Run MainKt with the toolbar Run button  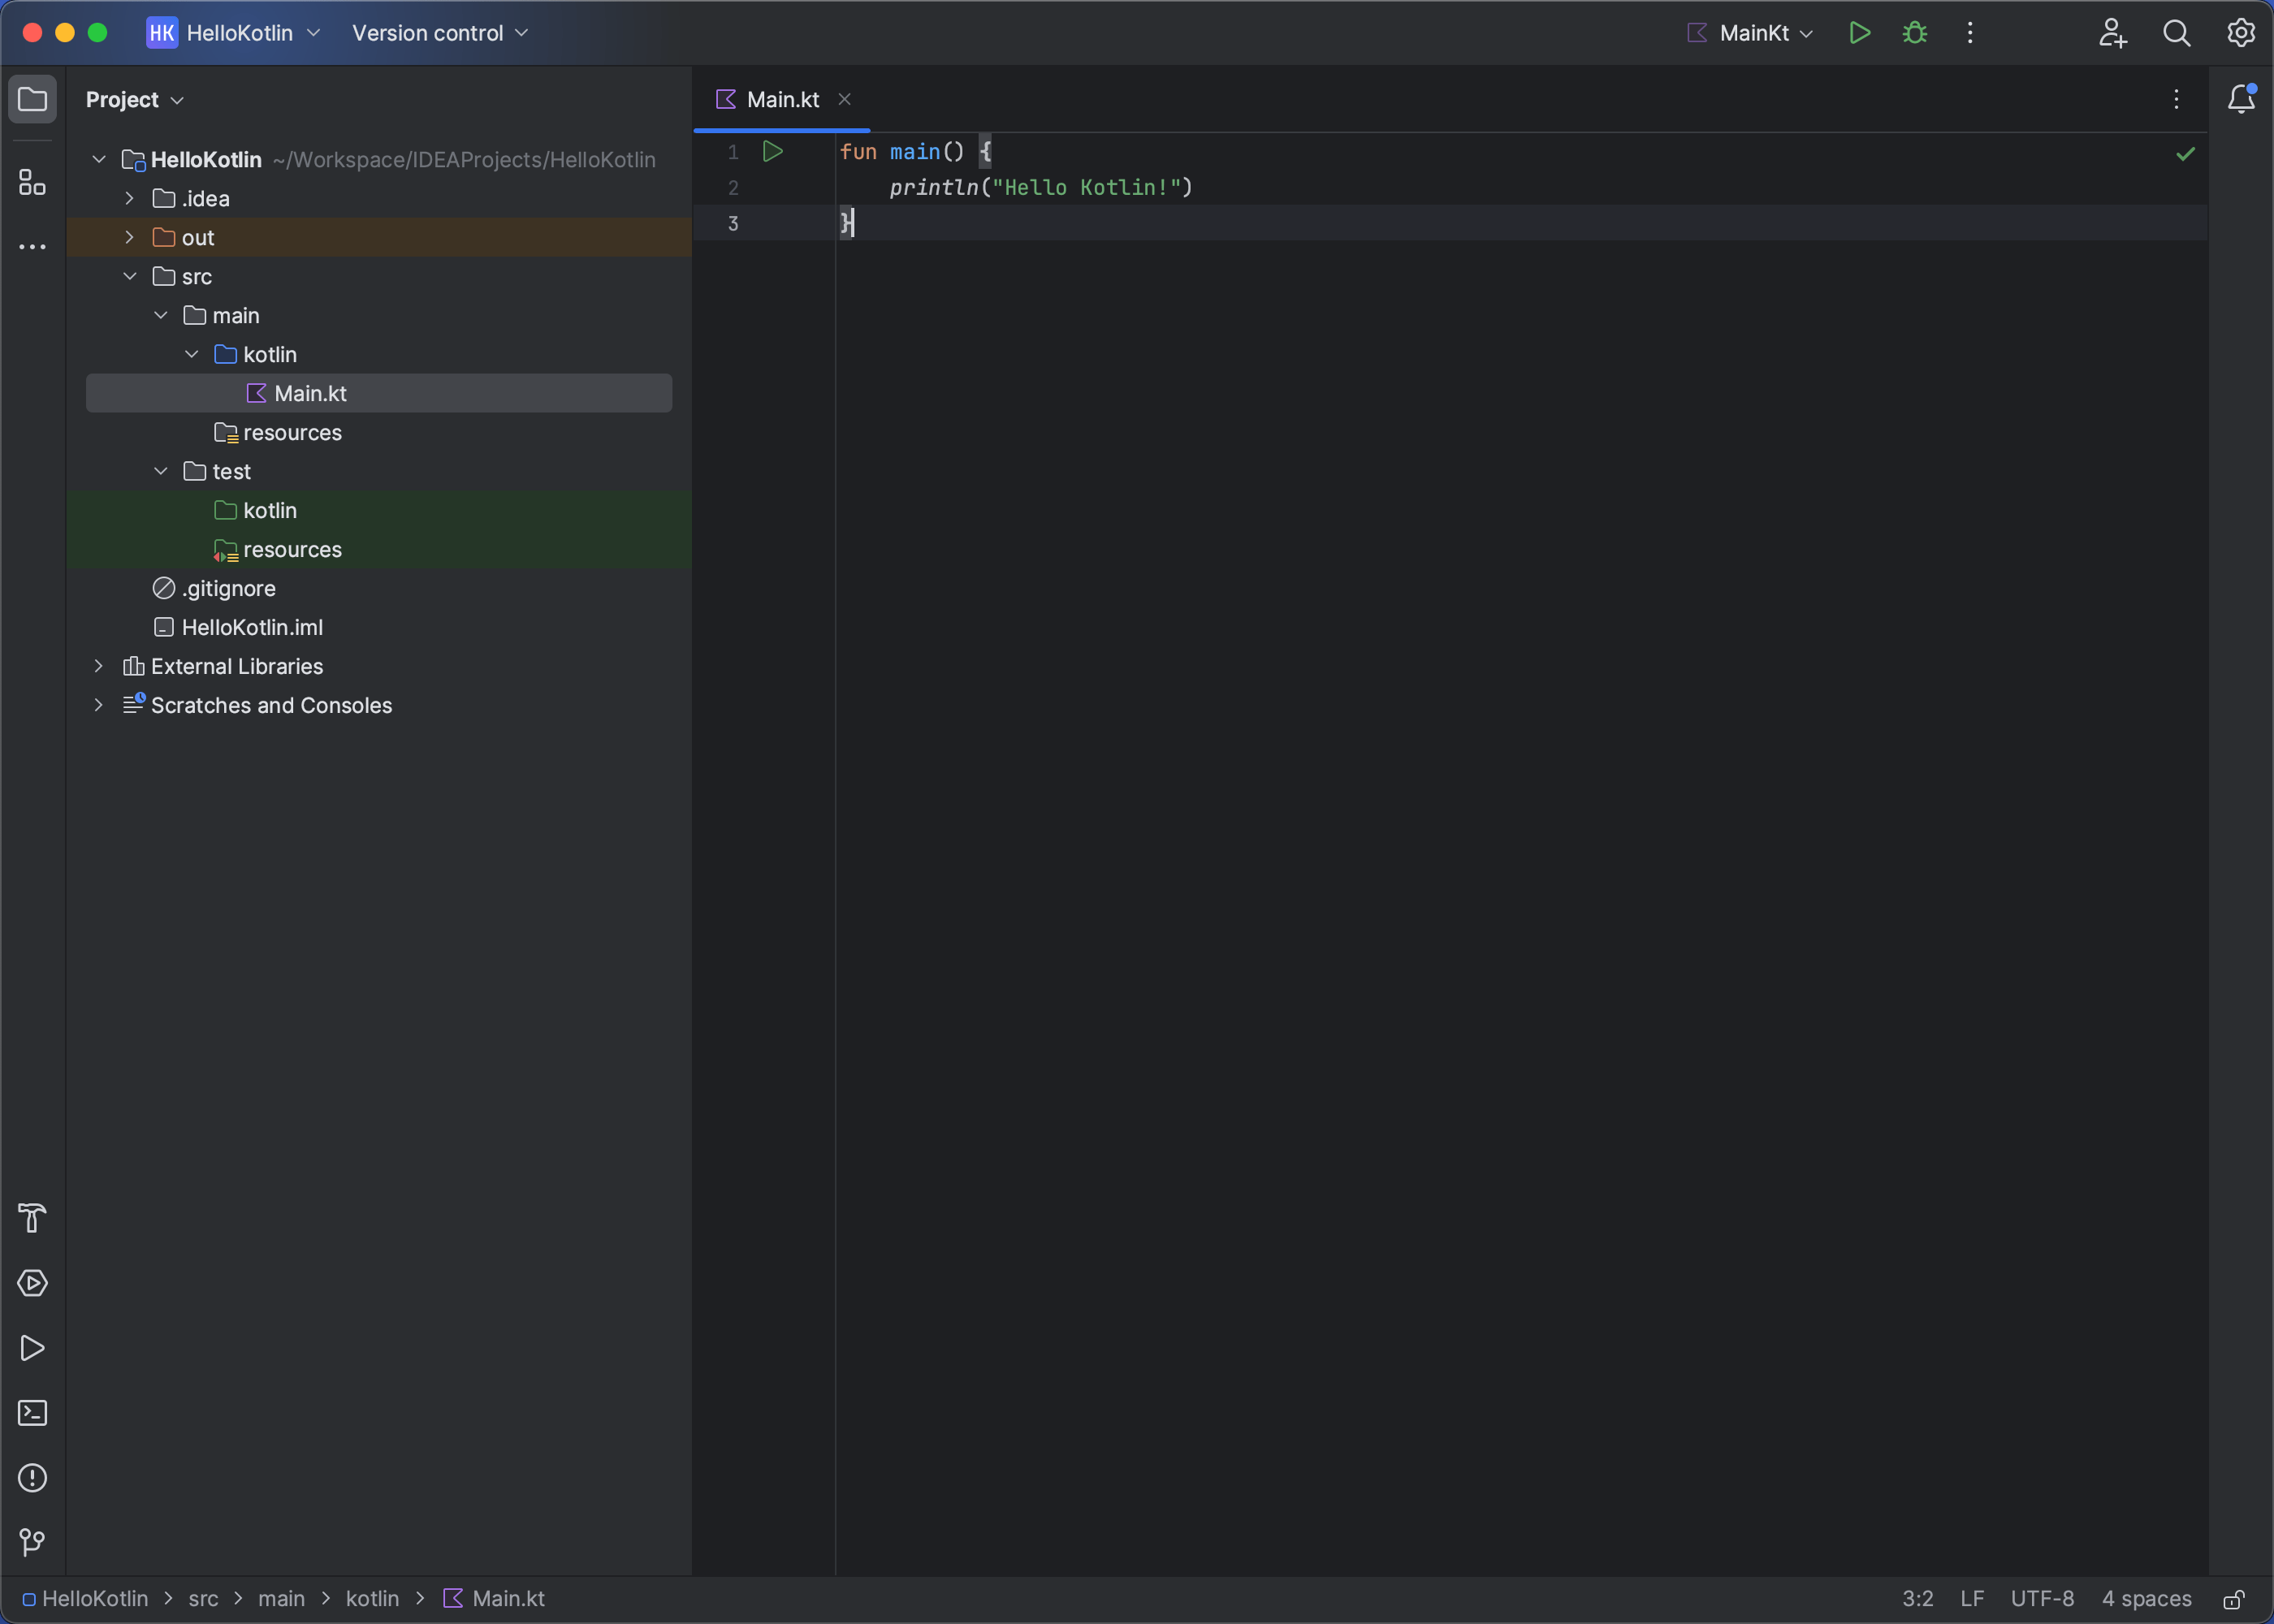1859,33
